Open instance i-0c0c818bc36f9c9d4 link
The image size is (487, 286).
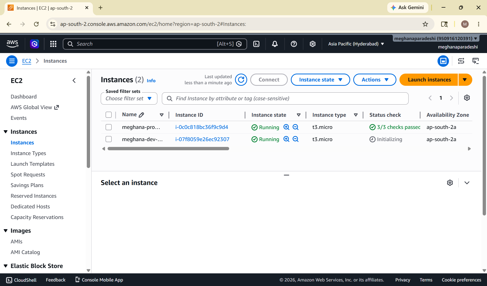(x=202, y=127)
